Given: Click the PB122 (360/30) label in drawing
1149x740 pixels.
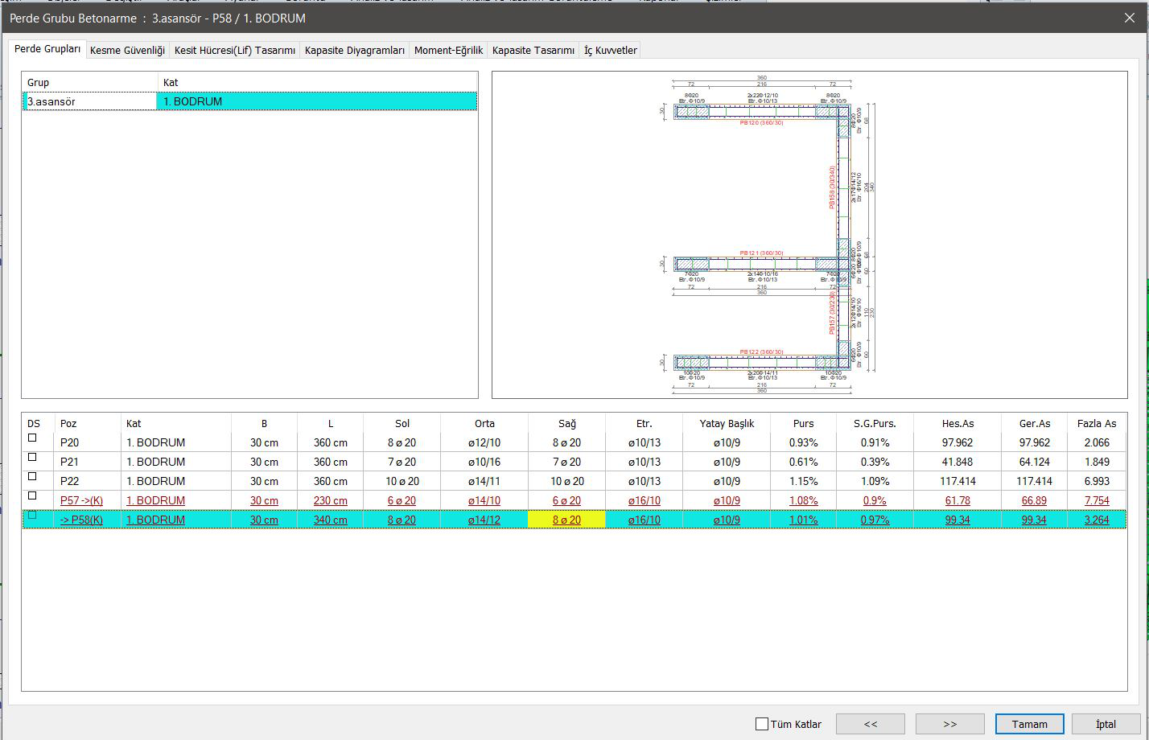Looking at the screenshot, I should point(762,351).
